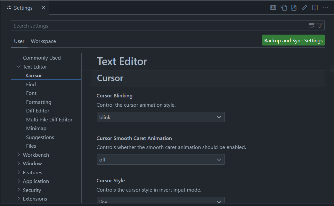Click the pencil icon in the editor toolbar
Image resolution: width=334 pixels, height=206 pixels.
click(304, 8)
